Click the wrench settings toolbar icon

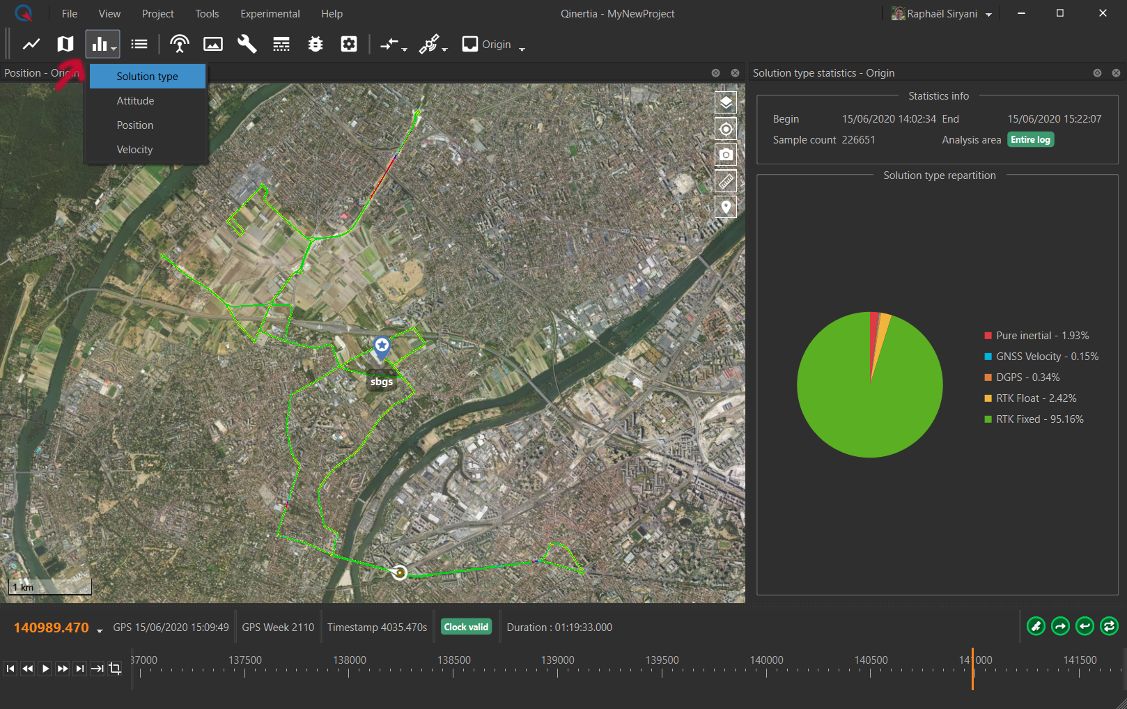pos(247,45)
